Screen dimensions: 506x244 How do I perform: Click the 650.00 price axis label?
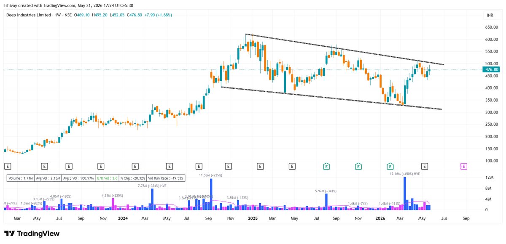(492, 27)
